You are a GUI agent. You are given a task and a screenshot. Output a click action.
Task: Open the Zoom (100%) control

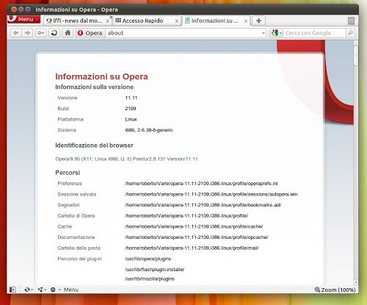tap(335, 290)
